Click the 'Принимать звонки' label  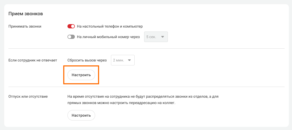click(x=25, y=26)
